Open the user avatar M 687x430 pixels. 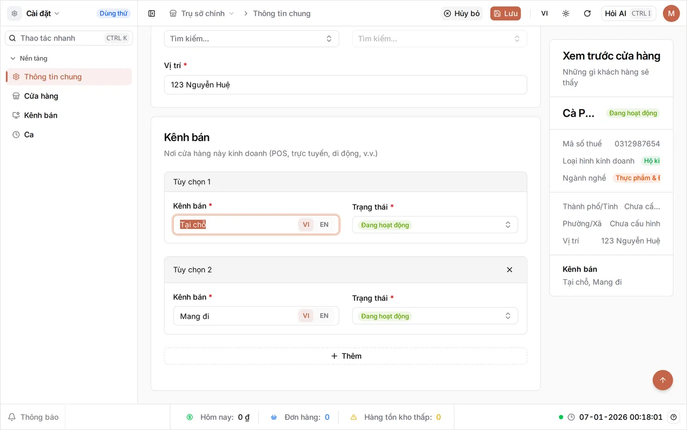click(671, 13)
